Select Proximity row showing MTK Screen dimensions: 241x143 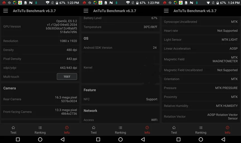point(201,97)
